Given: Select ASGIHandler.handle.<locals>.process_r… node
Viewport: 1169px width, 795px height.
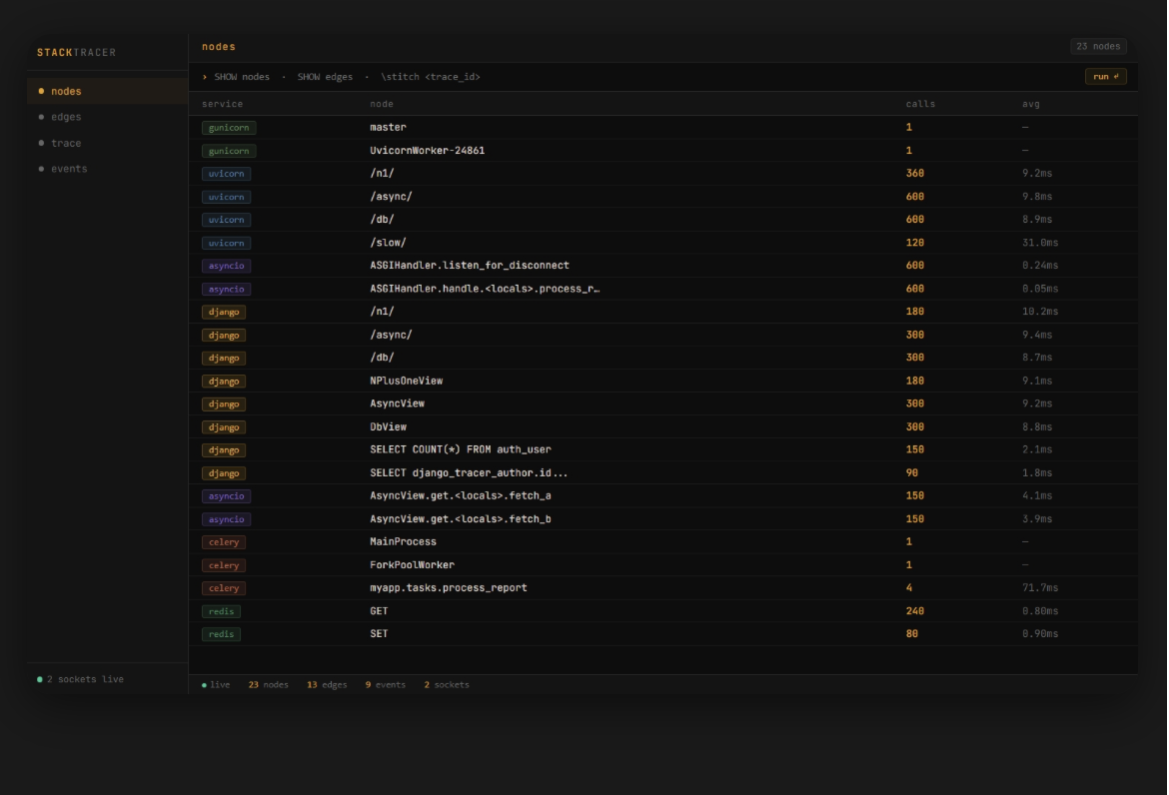Looking at the screenshot, I should tap(485, 289).
